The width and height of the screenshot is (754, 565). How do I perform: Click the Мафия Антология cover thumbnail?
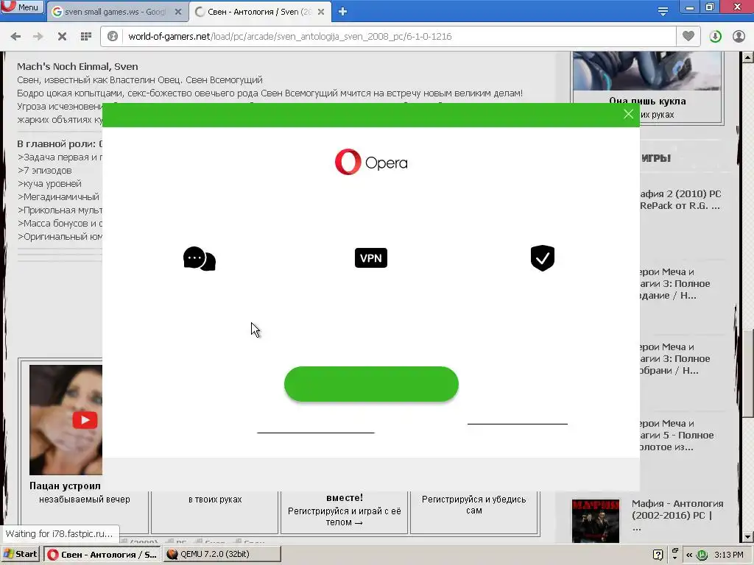click(595, 522)
